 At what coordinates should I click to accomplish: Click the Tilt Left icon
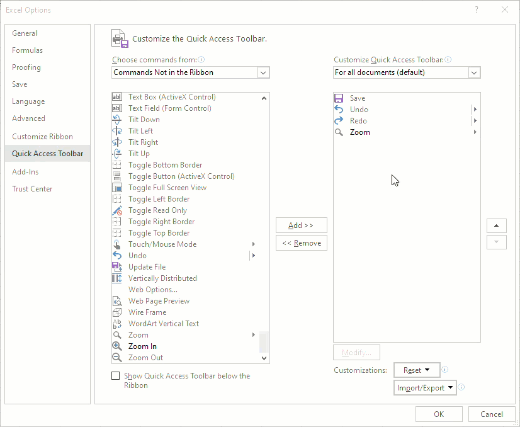[x=116, y=131]
